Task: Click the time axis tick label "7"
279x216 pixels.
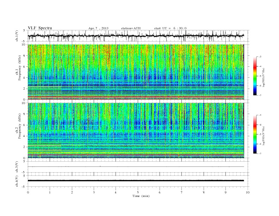Action: pyautogui.click(x=182, y=192)
